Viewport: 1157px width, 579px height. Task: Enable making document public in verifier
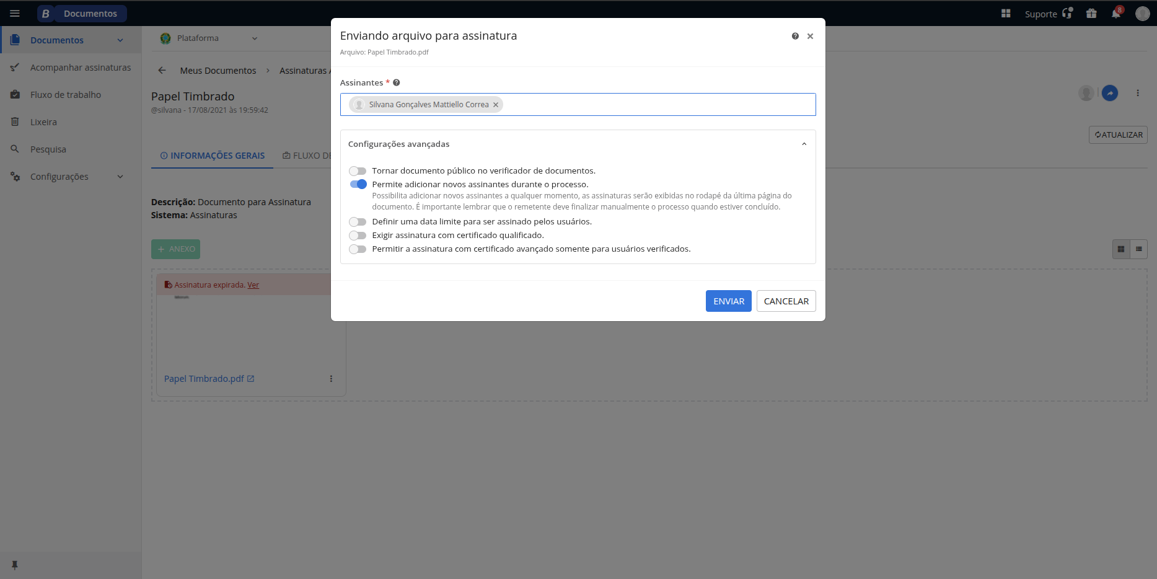click(358, 171)
